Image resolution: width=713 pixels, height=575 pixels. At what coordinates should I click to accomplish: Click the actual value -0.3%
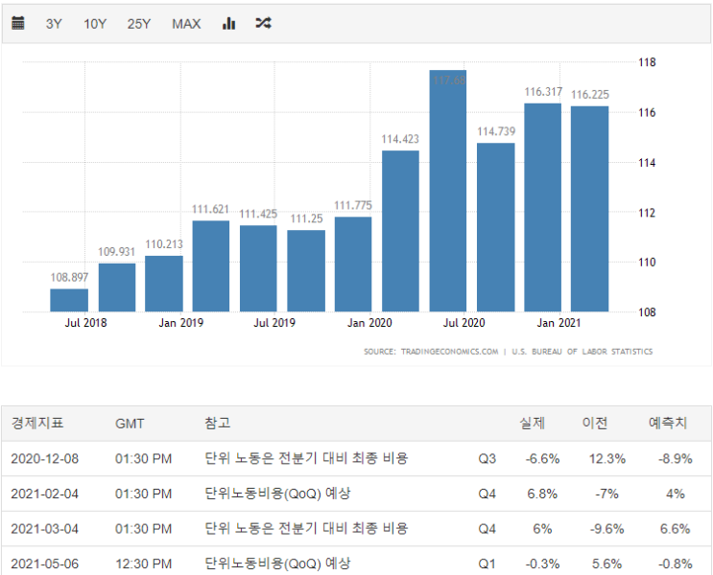[x=542, y=564]
